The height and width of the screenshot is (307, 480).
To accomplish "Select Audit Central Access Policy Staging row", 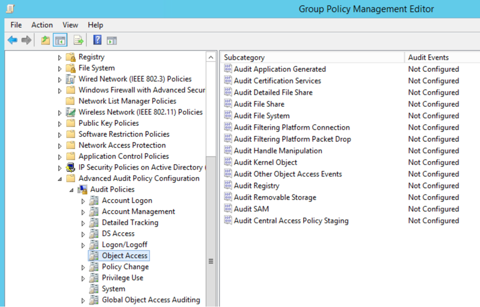I will click(x=291, y=220).
